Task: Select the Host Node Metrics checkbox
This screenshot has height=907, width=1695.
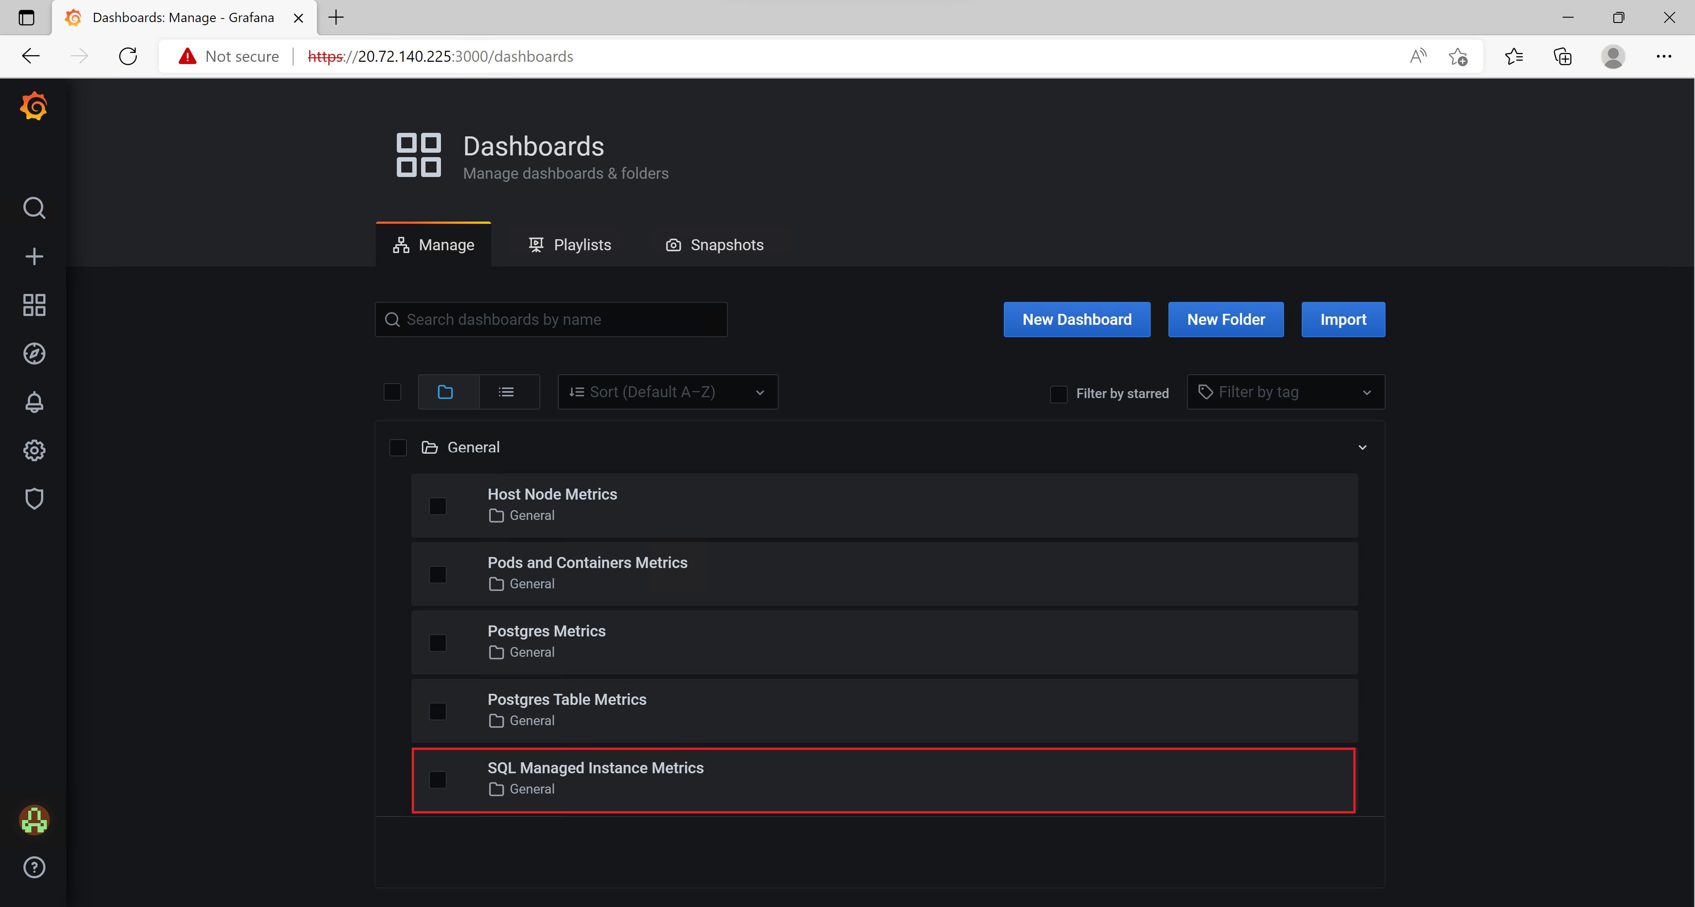Action: click(x=437, y=506)
